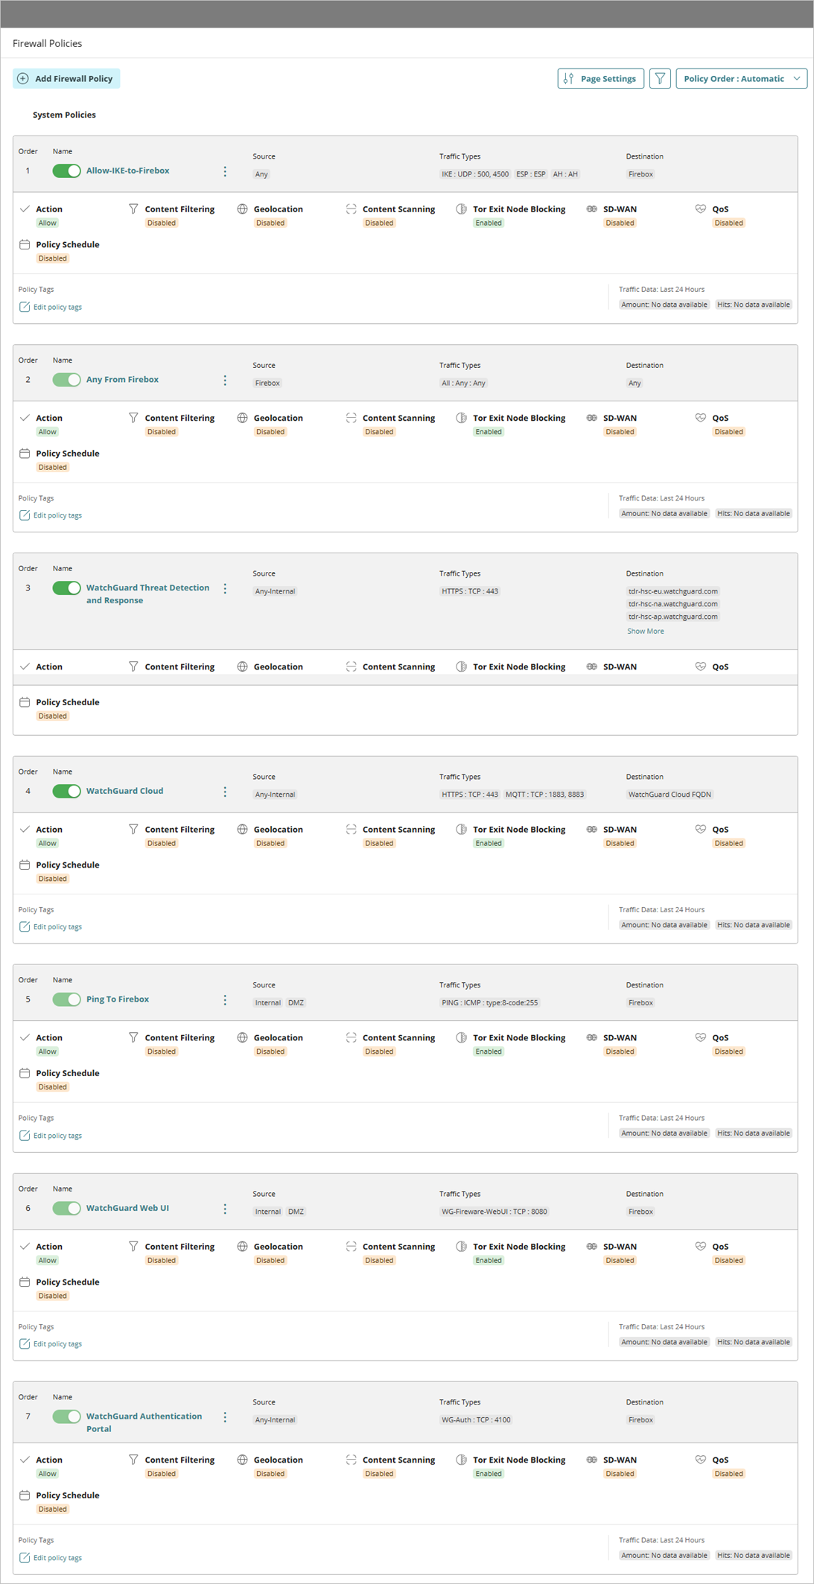Toggle the Allow-IKE-to-Firebox policy switch

(66, 171)
